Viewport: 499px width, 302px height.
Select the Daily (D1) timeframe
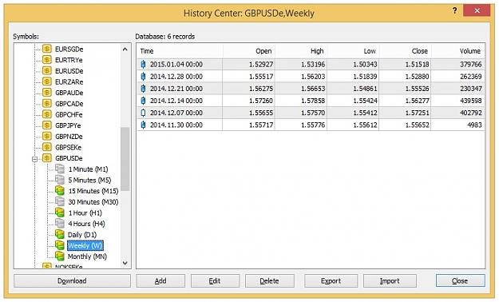pos(82,235)
